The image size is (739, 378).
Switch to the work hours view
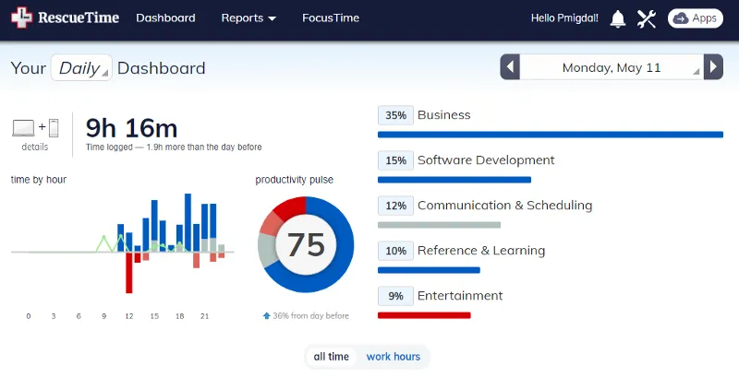coord(393,357)
